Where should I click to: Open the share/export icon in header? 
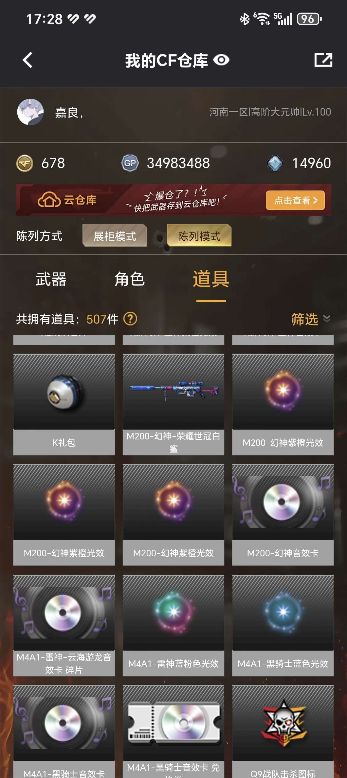[323, 60]
